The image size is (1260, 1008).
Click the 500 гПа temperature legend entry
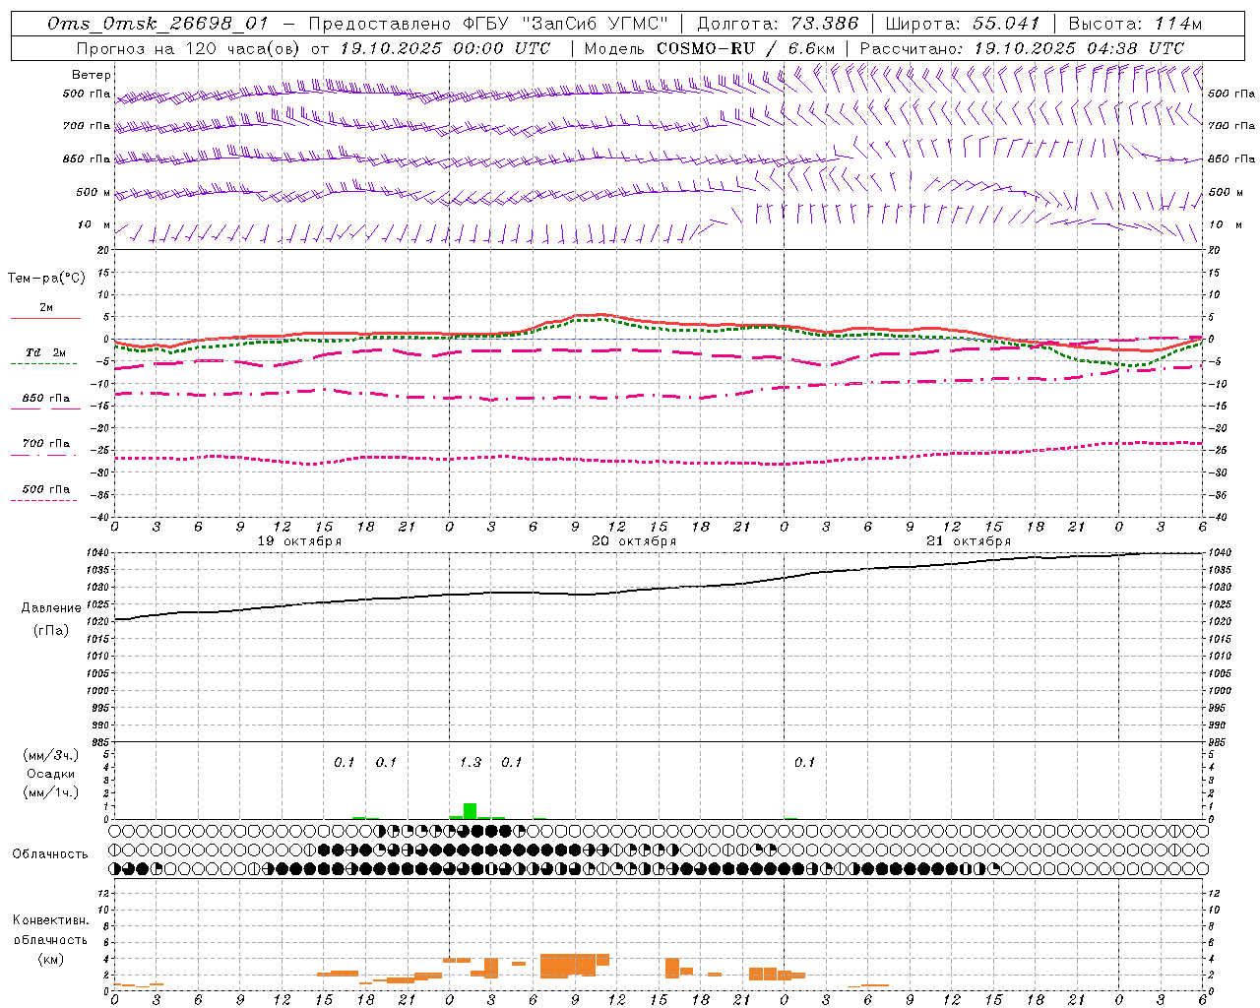[45, 489]
